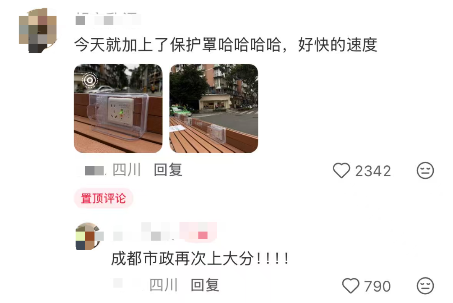453x303 pixels.
Task: Tap the heart icon beside 790
Action: click(351, 286)
